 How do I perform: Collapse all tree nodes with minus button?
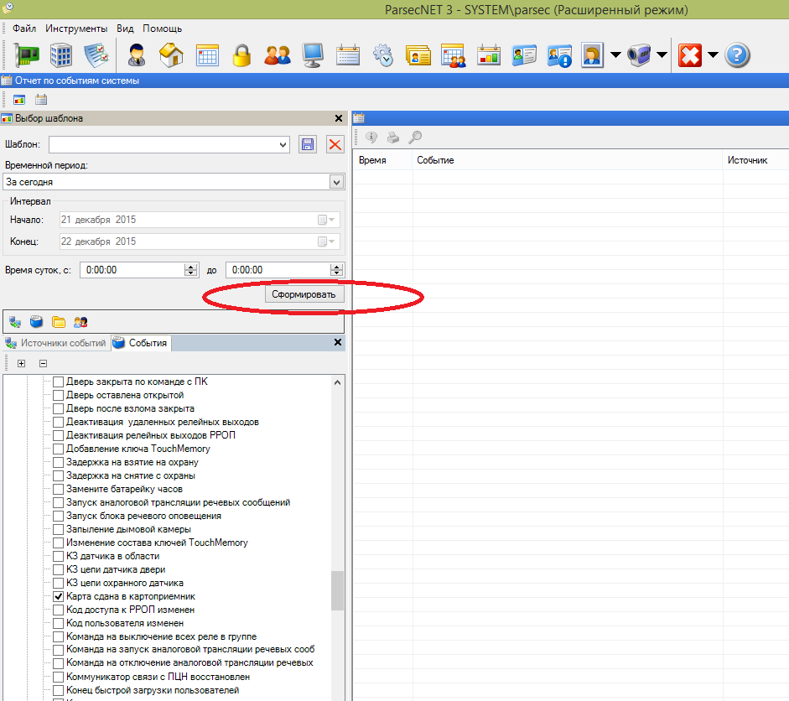tap(44, 363)
